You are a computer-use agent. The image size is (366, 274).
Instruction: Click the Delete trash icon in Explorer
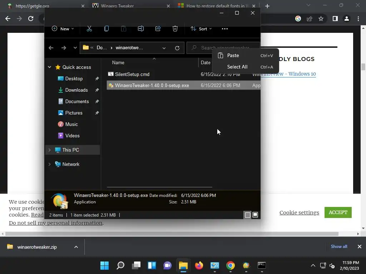175,29
